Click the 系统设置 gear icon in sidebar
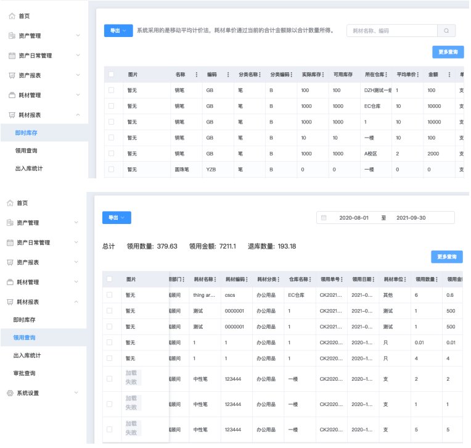Screen dimensions: 471x448 click(10, 393)
